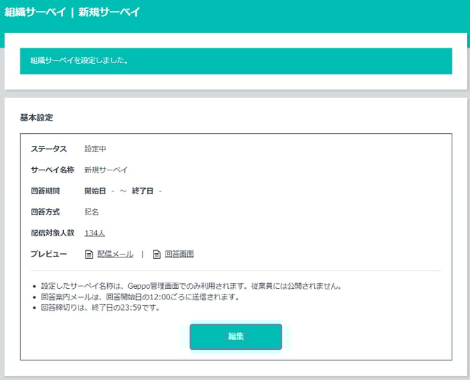Click the 組織サーベイを設定しました notification banner
The image size is (470, 380).
click(236, 61)
